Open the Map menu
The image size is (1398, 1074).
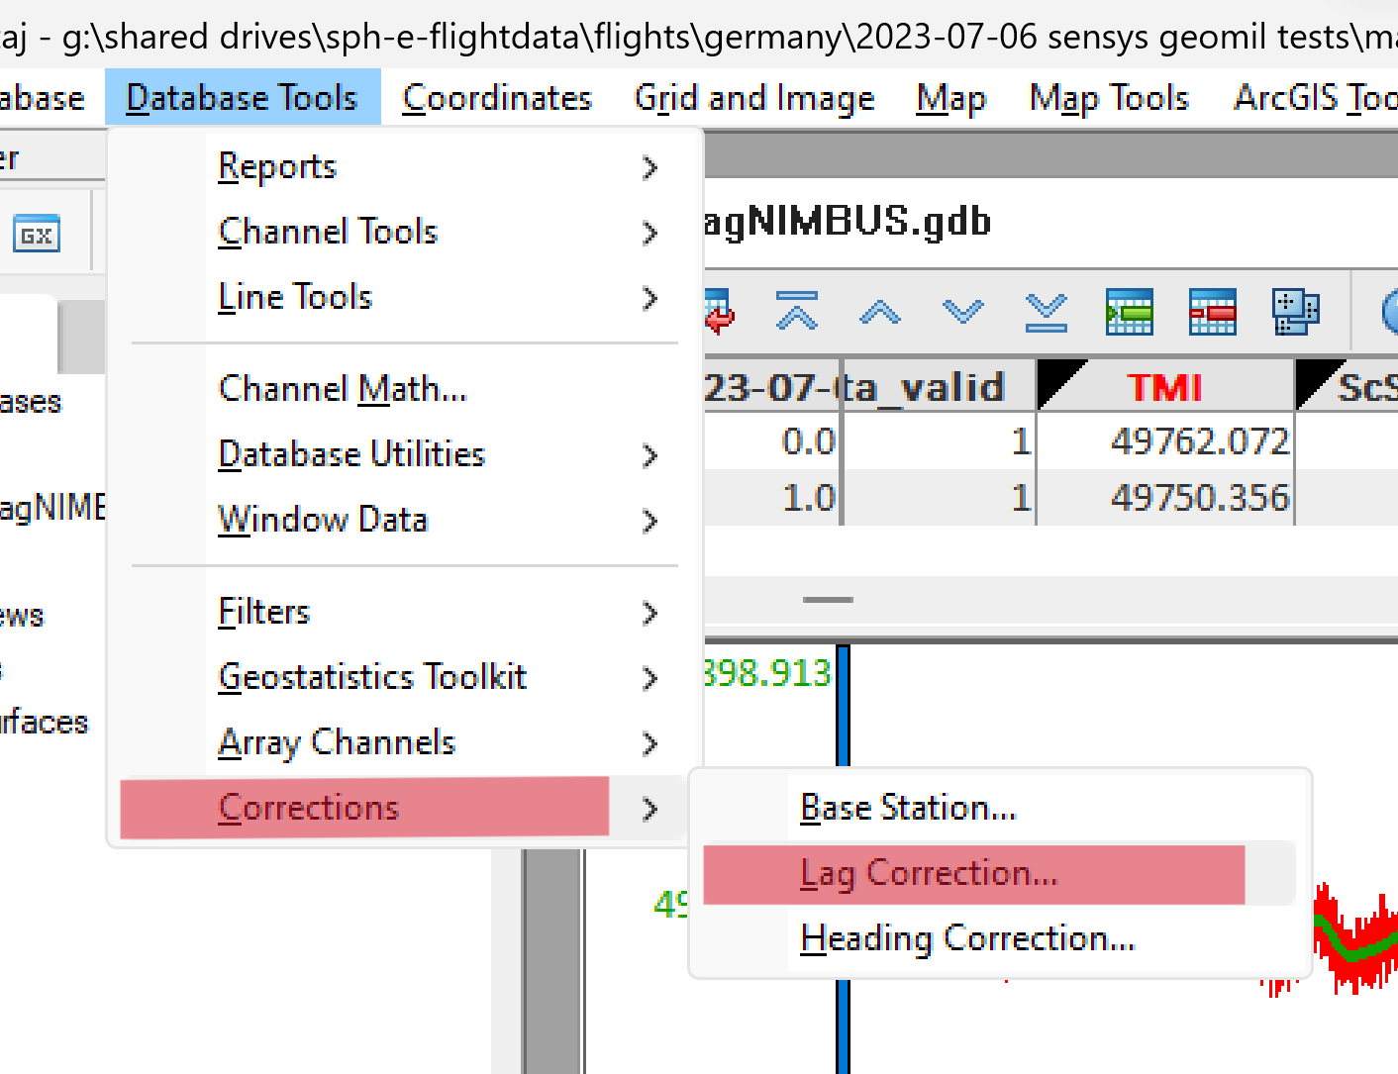point(949,97)
